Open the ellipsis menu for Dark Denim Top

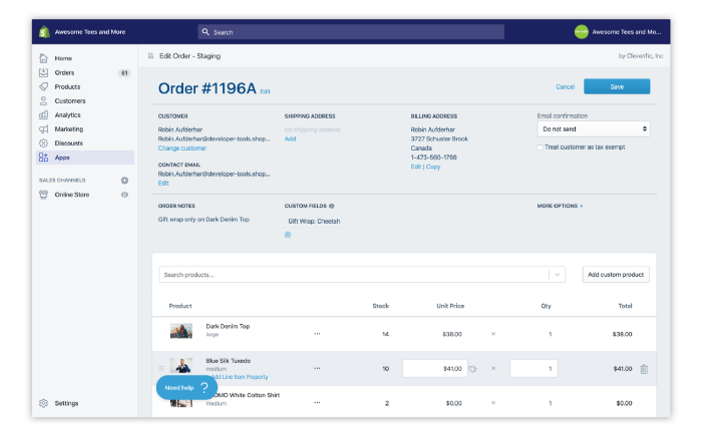pyautogui.click(x=317, y=334)
